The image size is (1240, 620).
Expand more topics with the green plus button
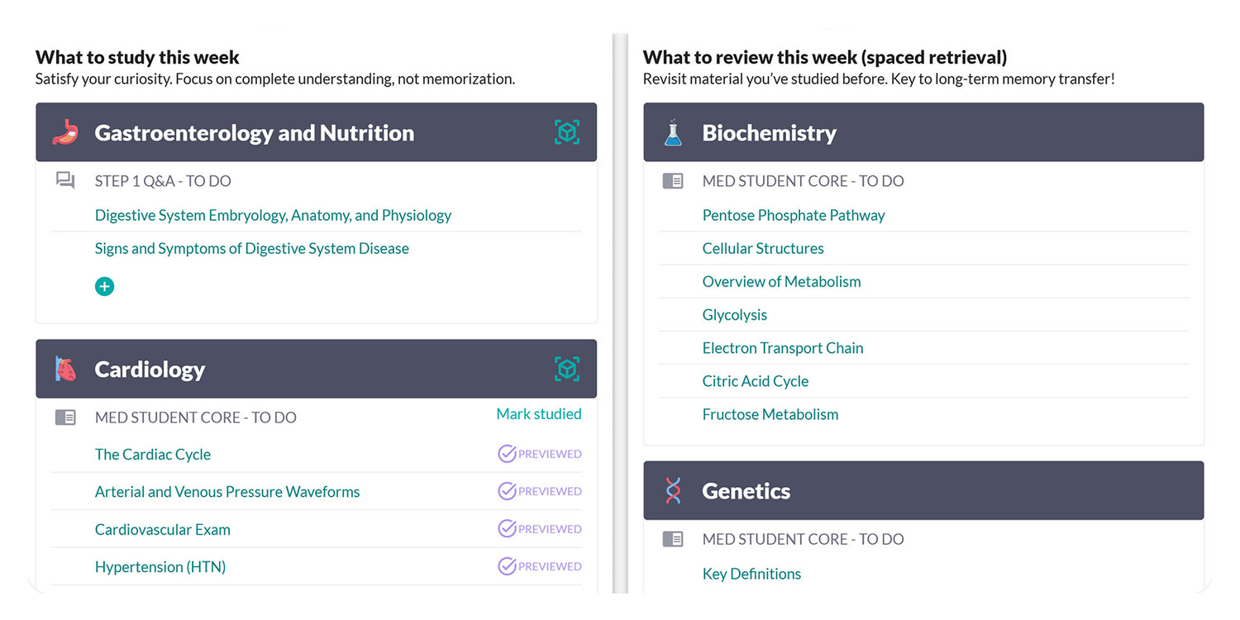coord(104,286)
